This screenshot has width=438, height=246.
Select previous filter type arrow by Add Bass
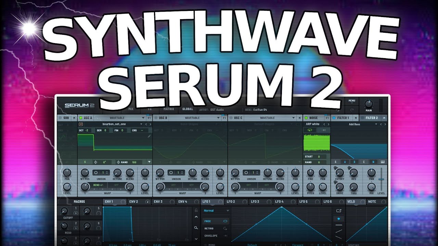pyautogui.click(x=381, y=124)
